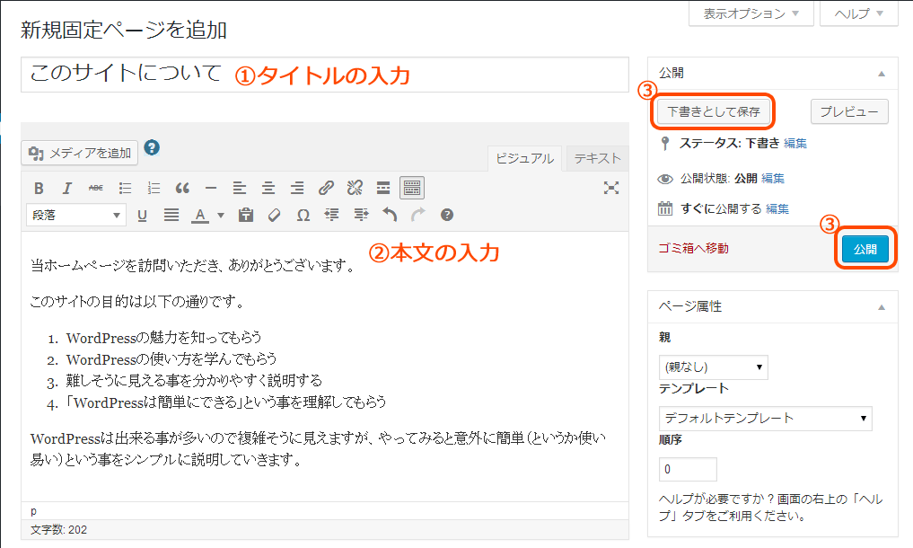Open 段落 paragraph format dropdown

point(75,215)
